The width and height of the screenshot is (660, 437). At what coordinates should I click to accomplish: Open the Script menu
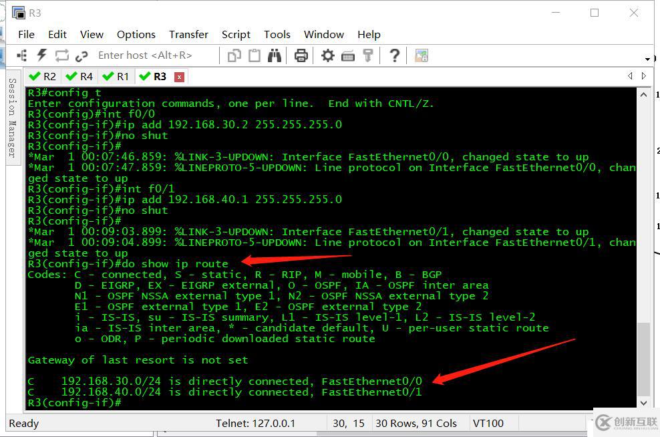click(236, 35)
